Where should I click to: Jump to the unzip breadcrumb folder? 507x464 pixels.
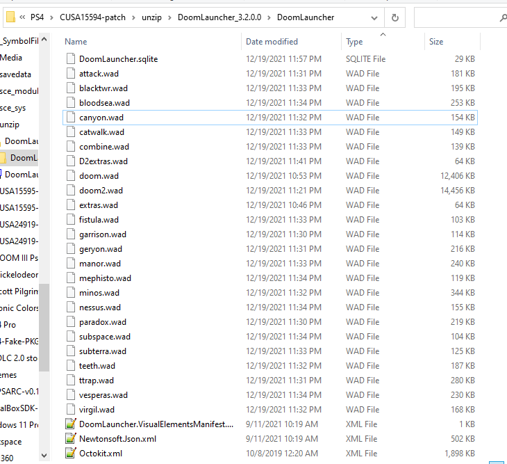pos(151,17)
